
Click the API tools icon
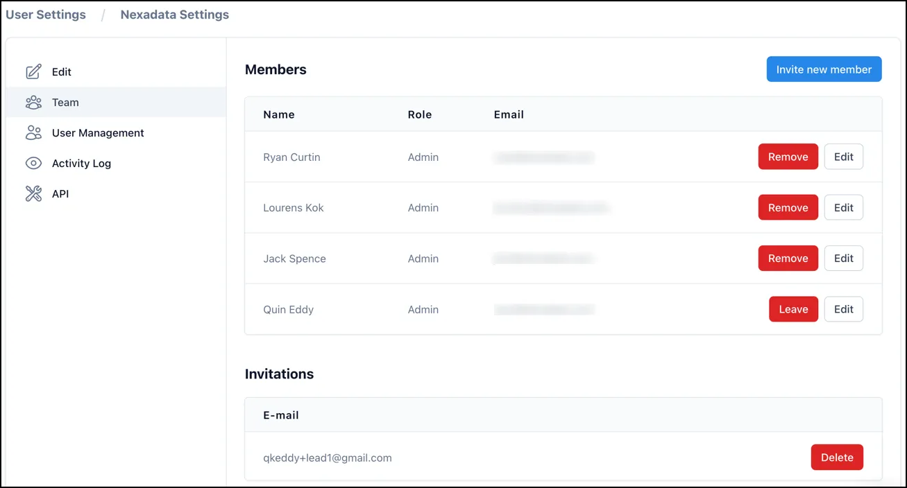(x=33, y=193)
